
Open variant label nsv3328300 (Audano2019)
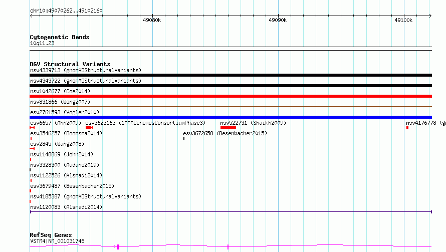65,165
